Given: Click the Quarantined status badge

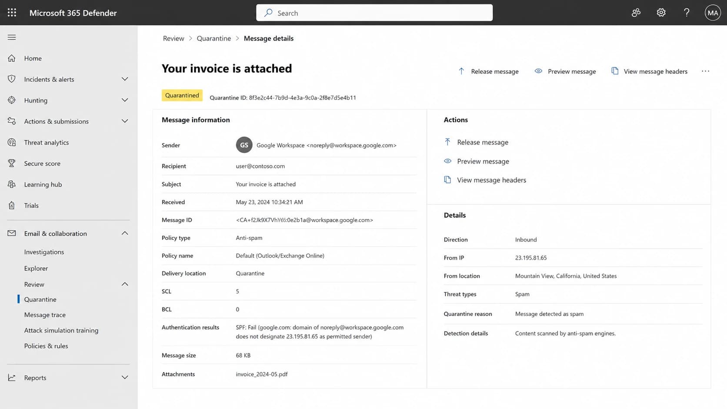Looking at the screenshot, I should [x=182, y=95].
